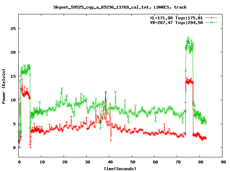
Task: Click the y-axis tick value 25
Action: (13, 29)
